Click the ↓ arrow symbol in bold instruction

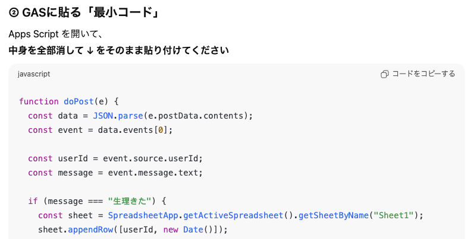[89, 50]
